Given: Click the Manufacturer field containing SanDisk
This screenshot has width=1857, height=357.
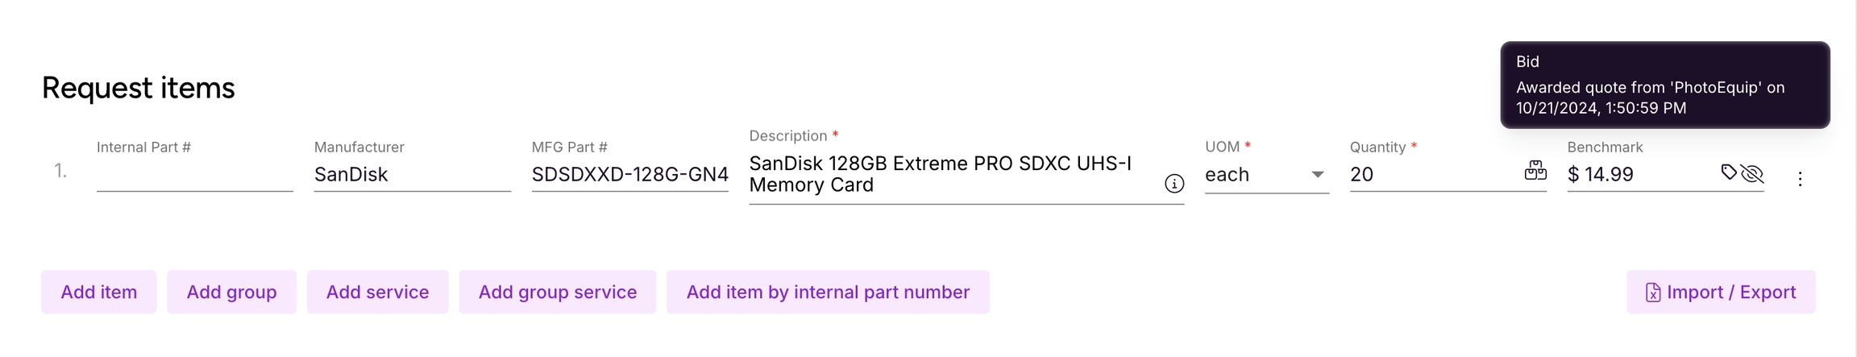Looking at the screenshot, I should (412, 174).
